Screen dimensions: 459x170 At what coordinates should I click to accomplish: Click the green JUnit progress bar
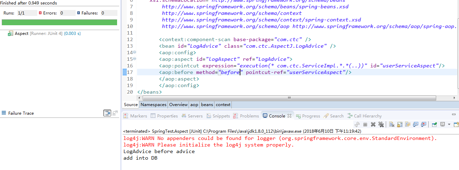[59, 22]
